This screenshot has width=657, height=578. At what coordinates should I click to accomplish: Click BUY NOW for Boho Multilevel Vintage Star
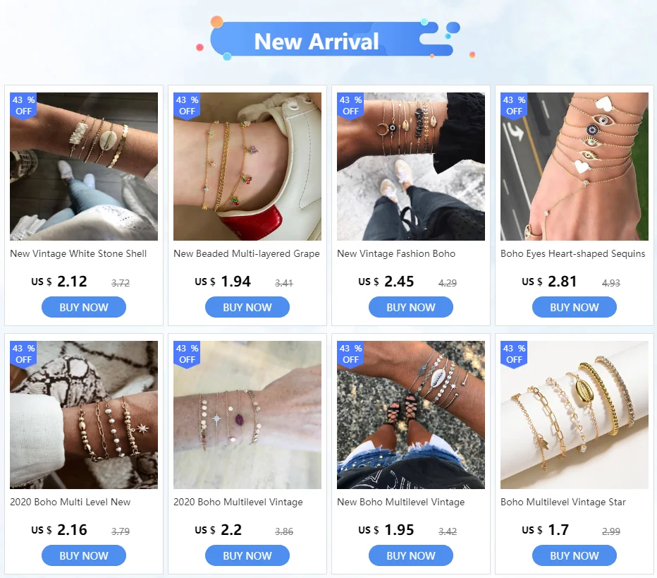[574, 555]
